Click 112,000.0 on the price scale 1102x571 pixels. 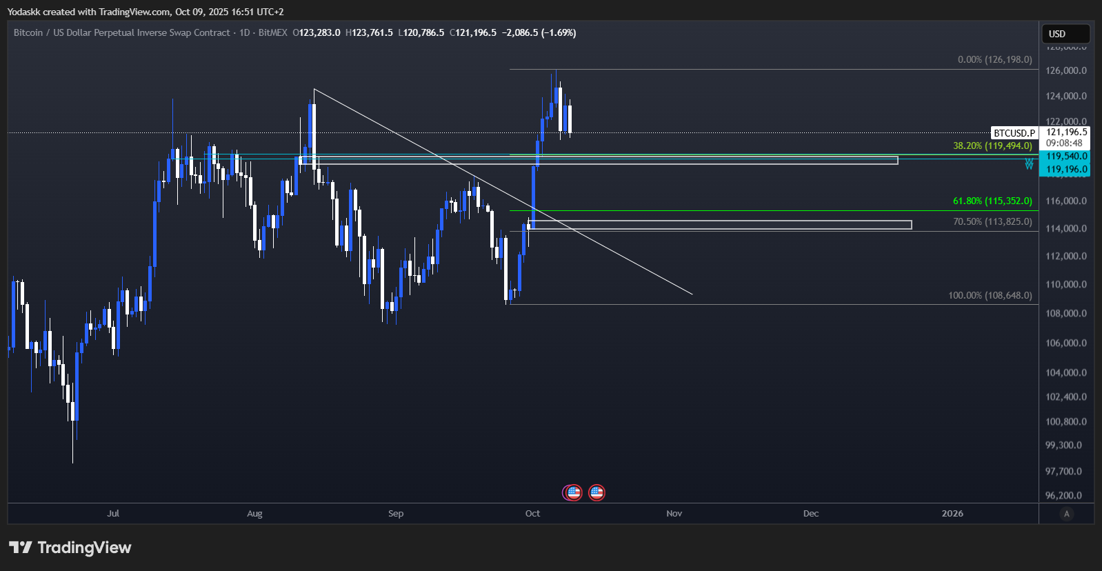(1066, 256)
